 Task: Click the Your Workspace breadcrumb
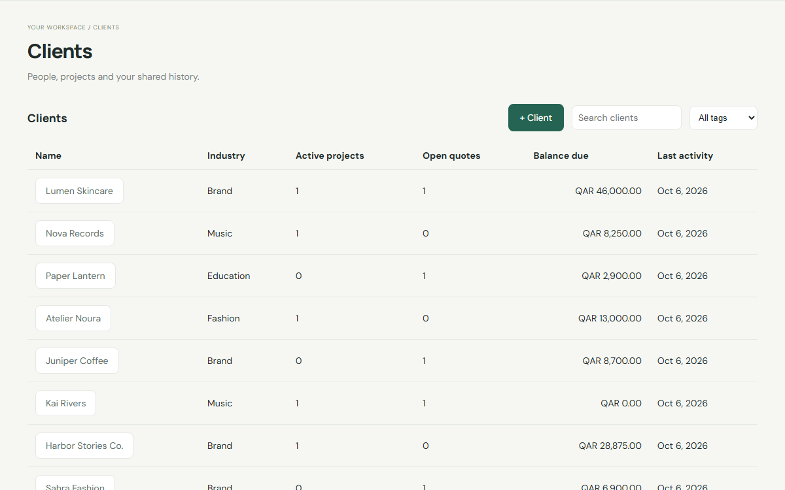click(56, 27)
